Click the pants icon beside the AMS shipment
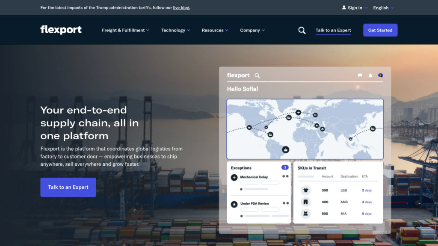The image size is (438, 246). [x=306, y=201]
